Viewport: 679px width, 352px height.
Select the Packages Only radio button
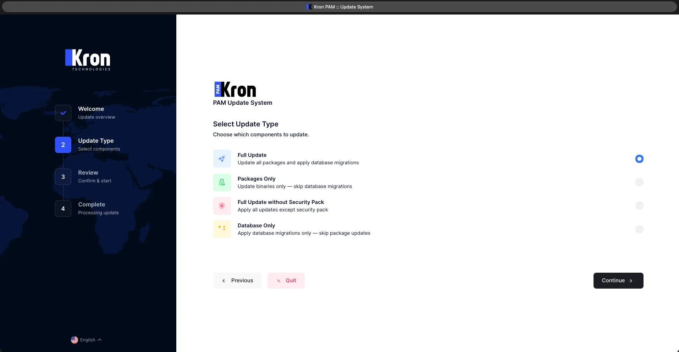click(639, 182)
